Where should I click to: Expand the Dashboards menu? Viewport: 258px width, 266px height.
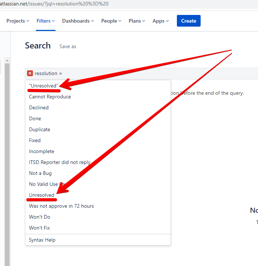[78, 21]
